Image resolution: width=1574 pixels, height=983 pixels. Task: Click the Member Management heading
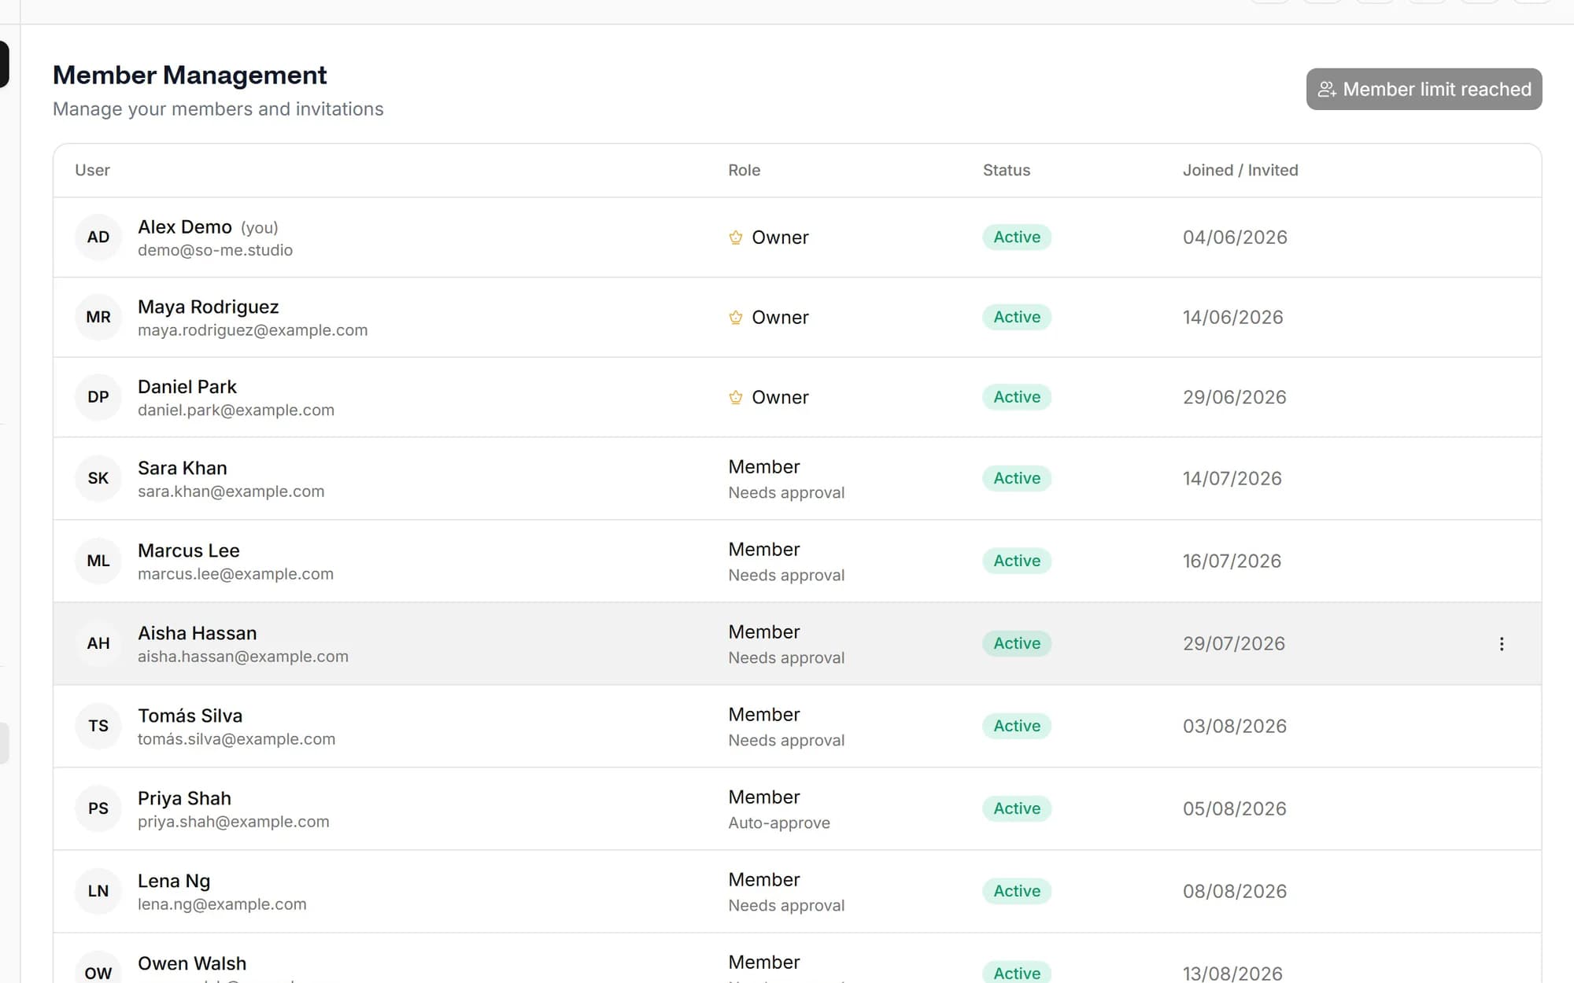[190, 75]
